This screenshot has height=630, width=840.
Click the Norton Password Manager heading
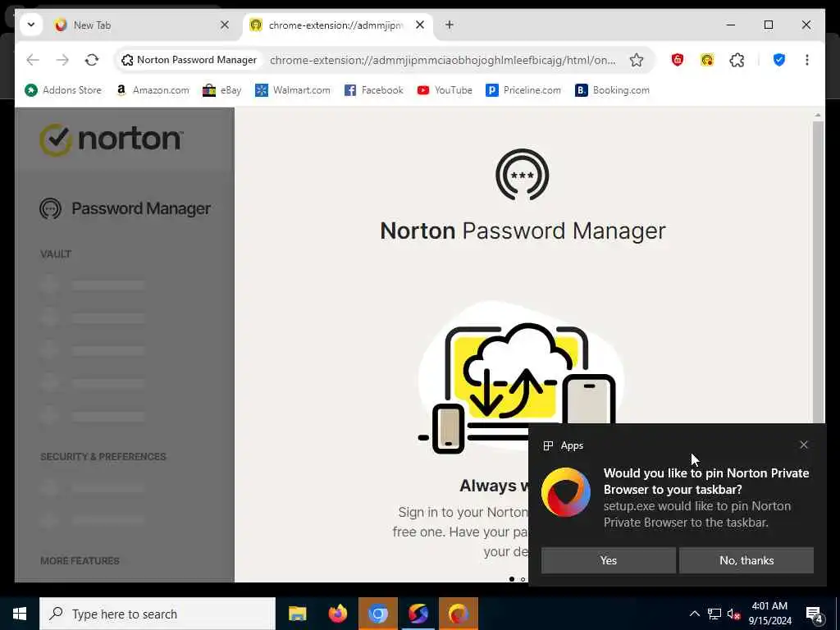(x=523, y=231)
